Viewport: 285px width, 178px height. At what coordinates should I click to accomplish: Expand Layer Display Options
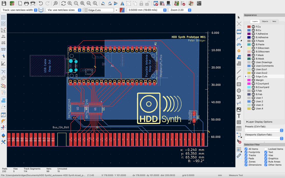pyautogui.click(x=259, y=122)
